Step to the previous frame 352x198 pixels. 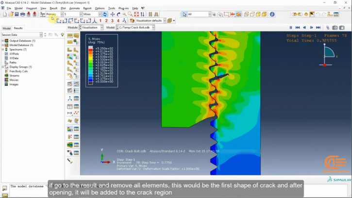[x=304, y=27]
